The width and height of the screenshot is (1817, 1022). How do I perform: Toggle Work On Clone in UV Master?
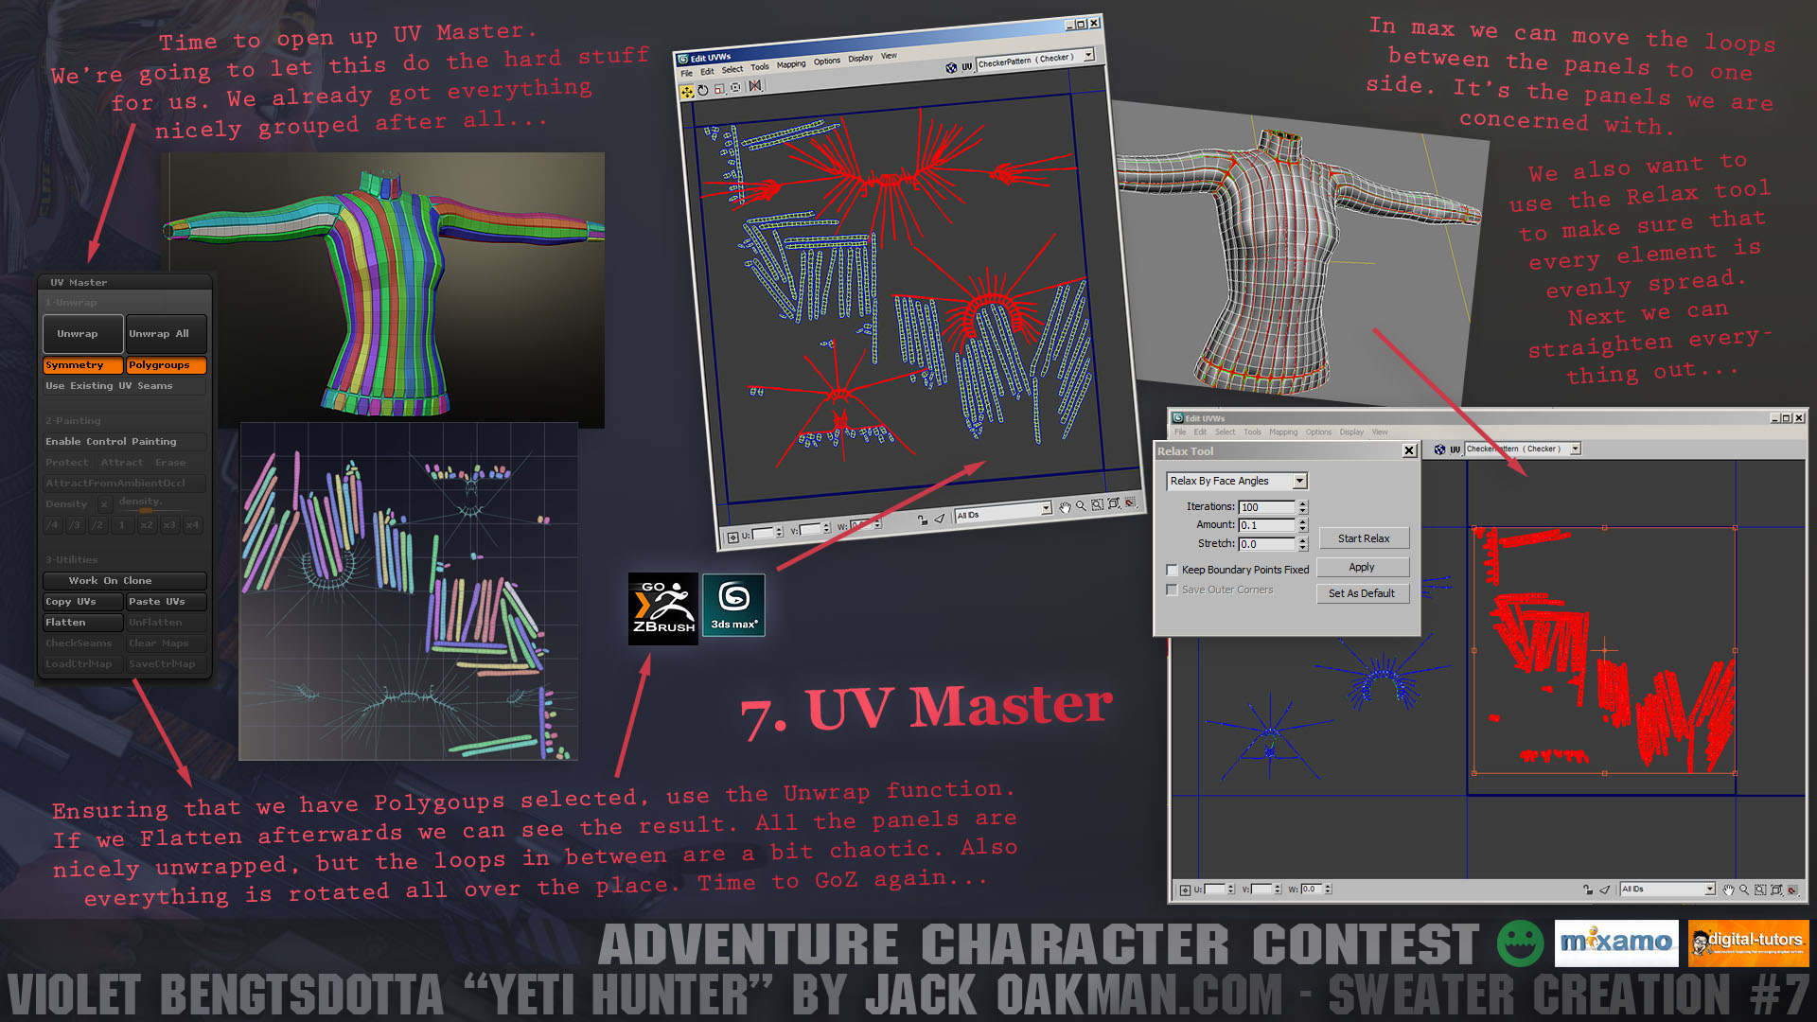pyautogui.click(x=124, y=581)
